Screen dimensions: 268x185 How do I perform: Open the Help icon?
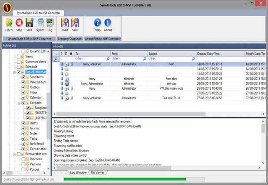click(x=98, y=25)
